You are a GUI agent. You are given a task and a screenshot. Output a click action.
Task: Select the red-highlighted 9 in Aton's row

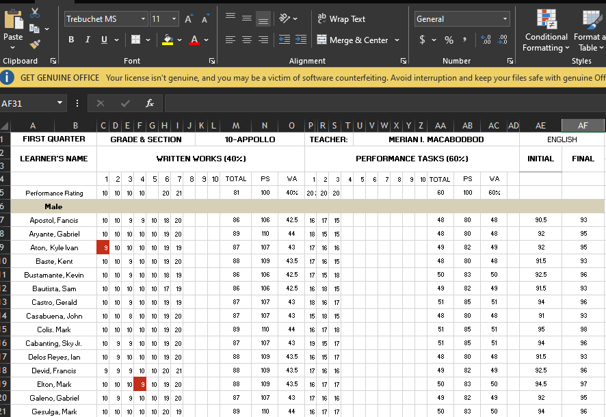tap(103, 247)
